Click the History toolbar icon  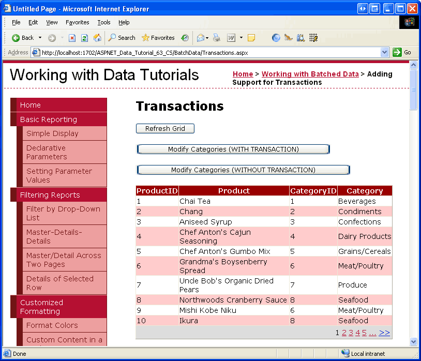(x=185, y=38)
